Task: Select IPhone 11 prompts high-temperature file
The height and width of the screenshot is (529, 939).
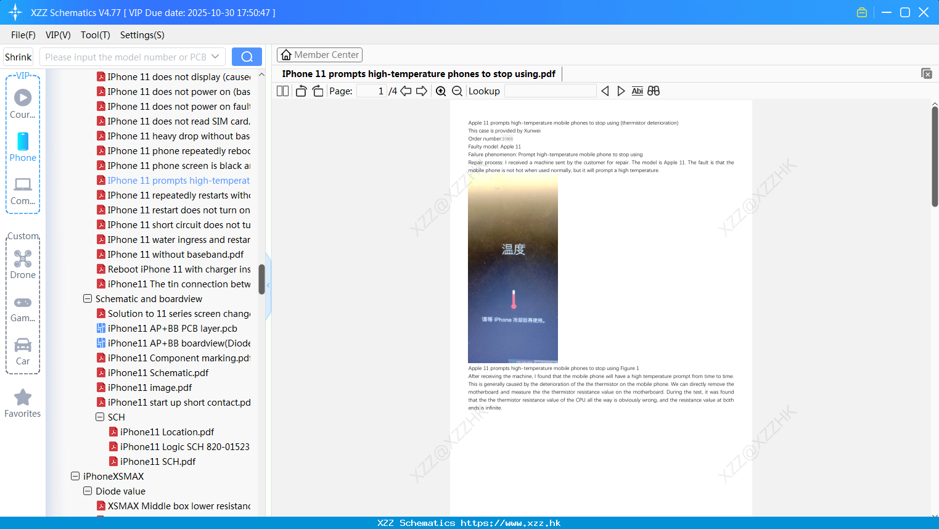Action: [x=173, y=181]
